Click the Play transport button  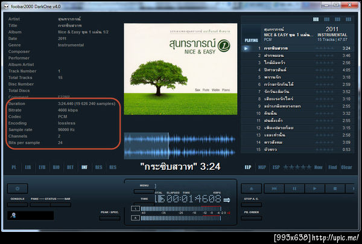[x=315, y=188]
